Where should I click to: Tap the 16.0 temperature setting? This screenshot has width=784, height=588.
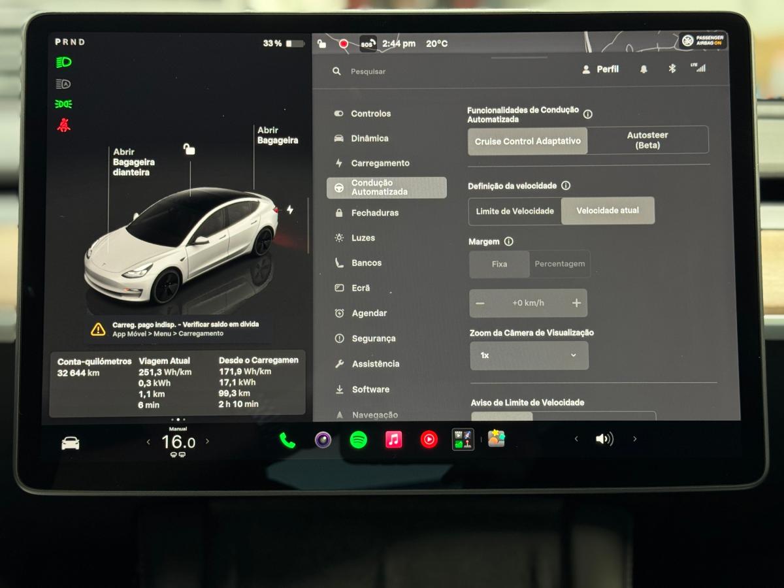pos(178,442)
